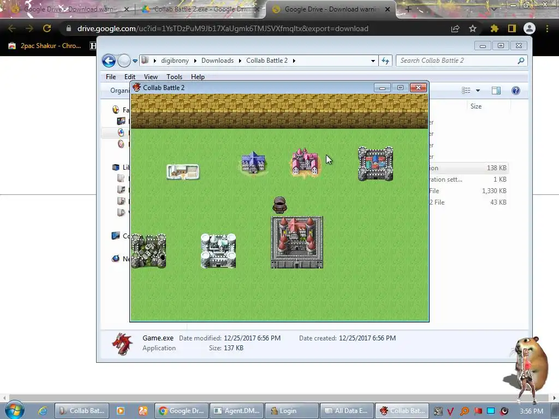
Task: Expand arrow after Collab Battle 2 breadcrumb
Action: pos(294,61)
